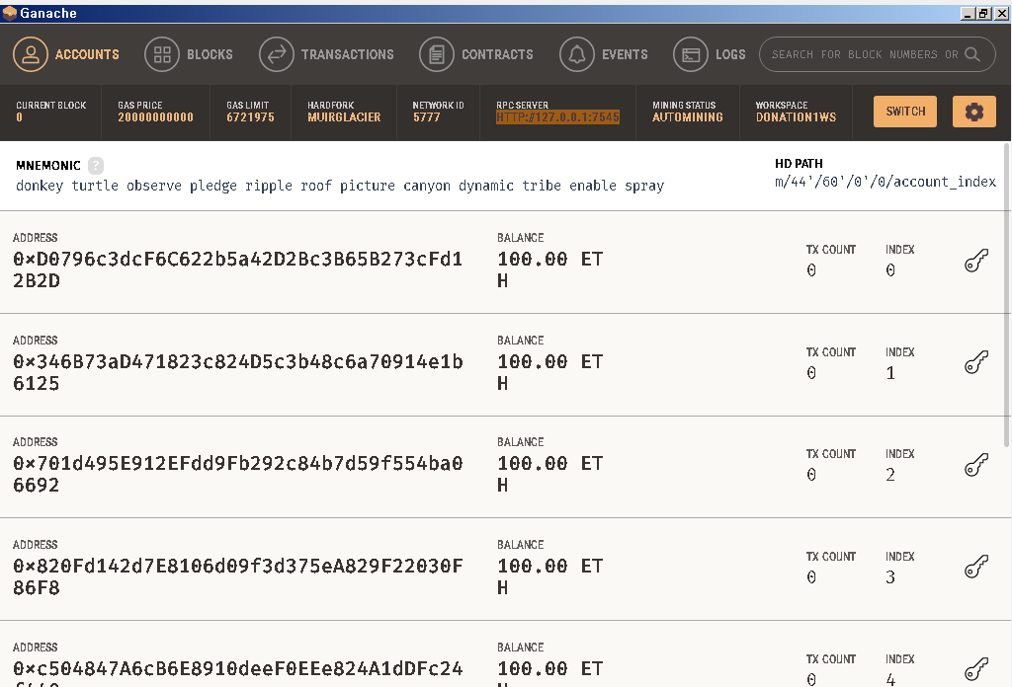Screen dimensions: 1012x687
Task: Click the Switch workspace button
Action: coord(905,112)
